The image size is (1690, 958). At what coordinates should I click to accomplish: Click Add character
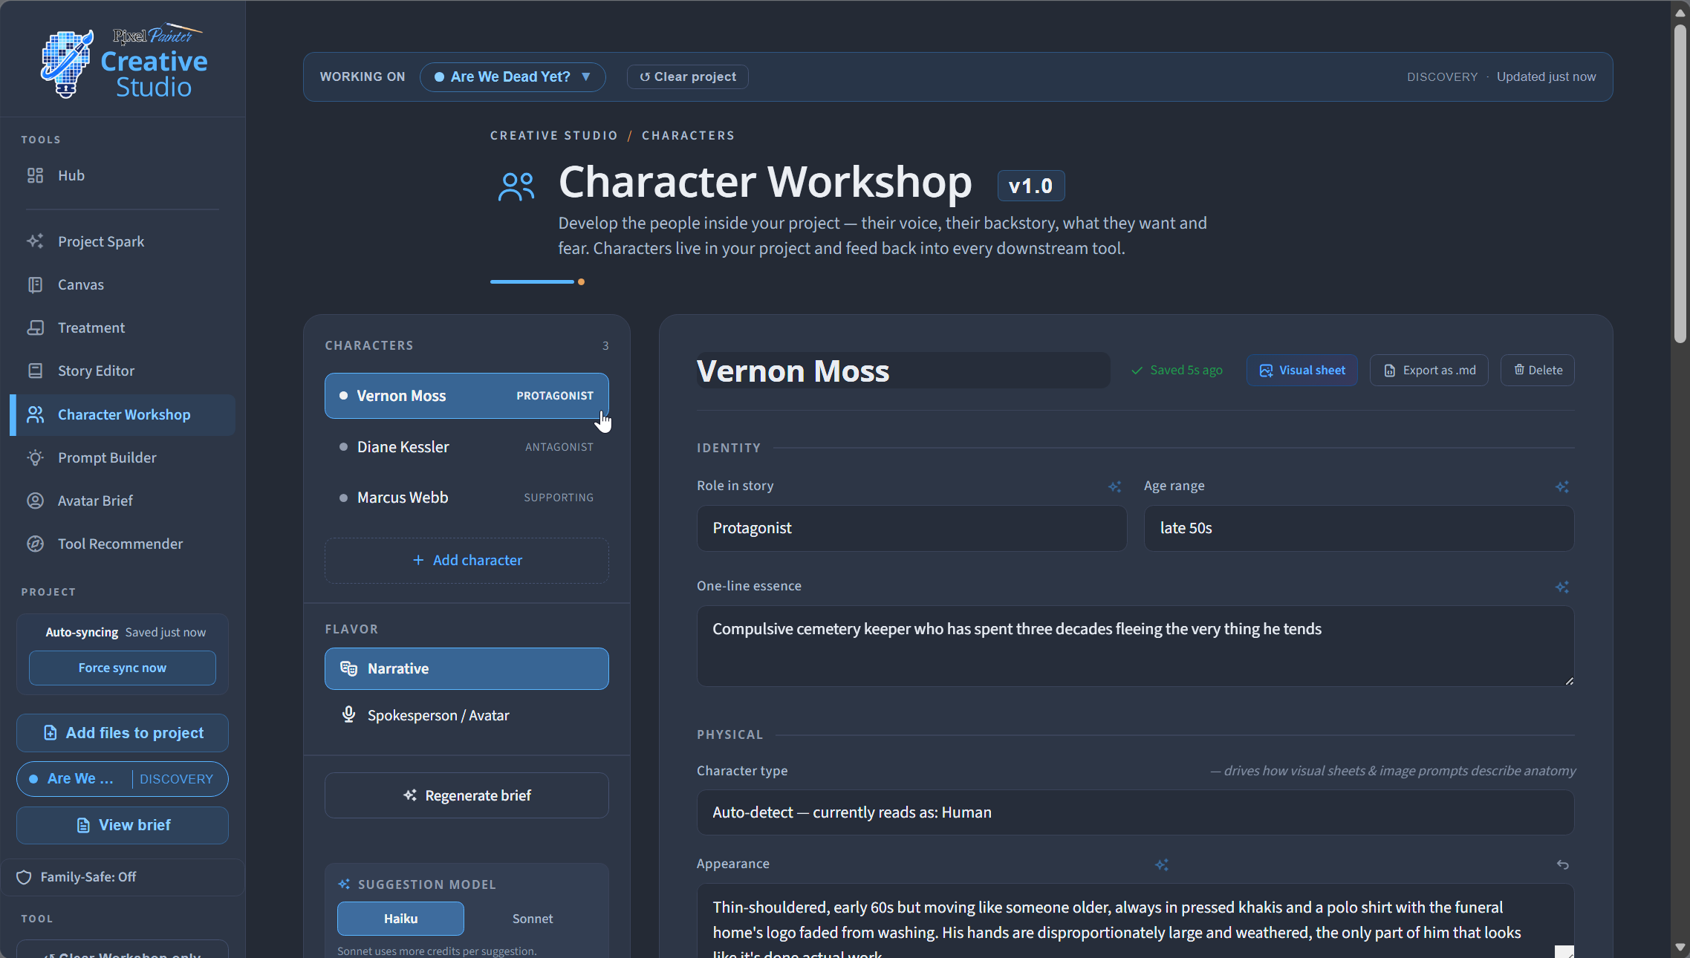[467, 561]
